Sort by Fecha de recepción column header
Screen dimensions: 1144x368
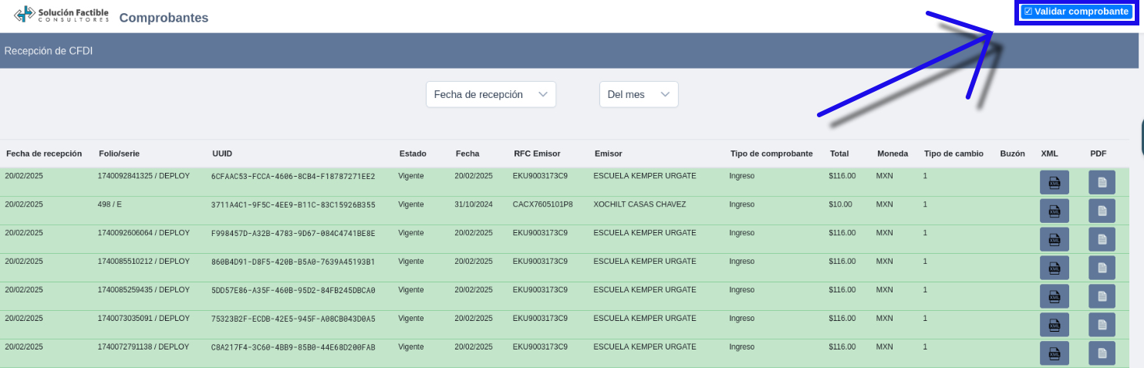[x=44, y=154]
